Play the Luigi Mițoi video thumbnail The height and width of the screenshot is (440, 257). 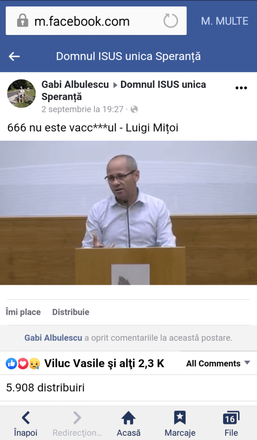pos(128,213)
